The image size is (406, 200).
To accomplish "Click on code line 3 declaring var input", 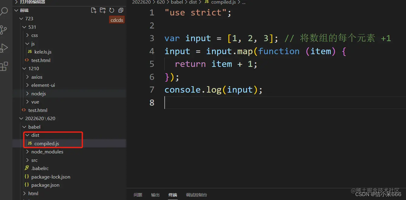I will coord(278,38).
